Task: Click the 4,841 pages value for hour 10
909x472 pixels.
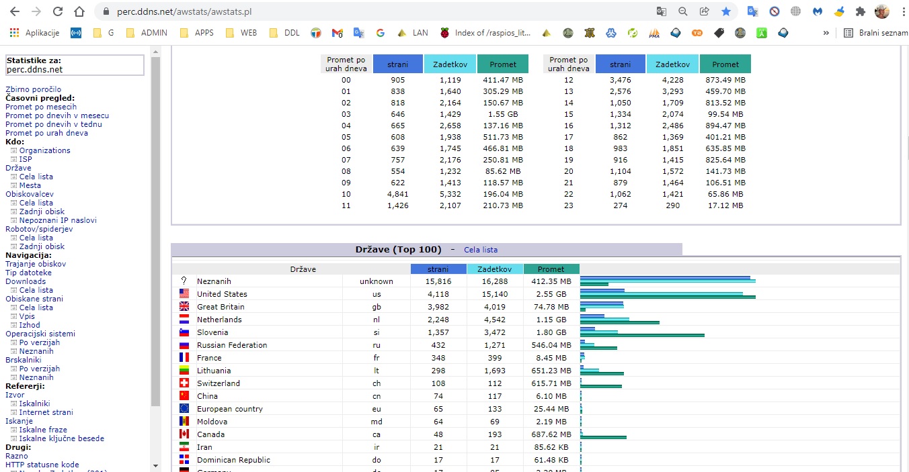Action: coord(398,194)
